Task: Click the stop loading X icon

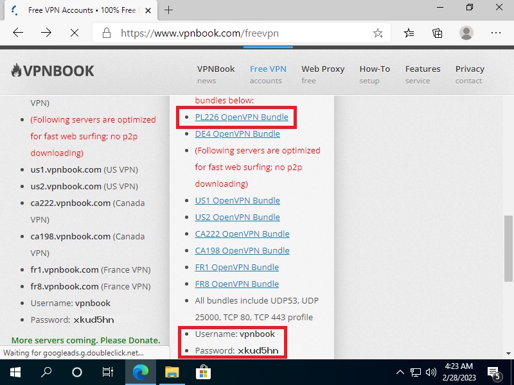Action: [73, 32]
